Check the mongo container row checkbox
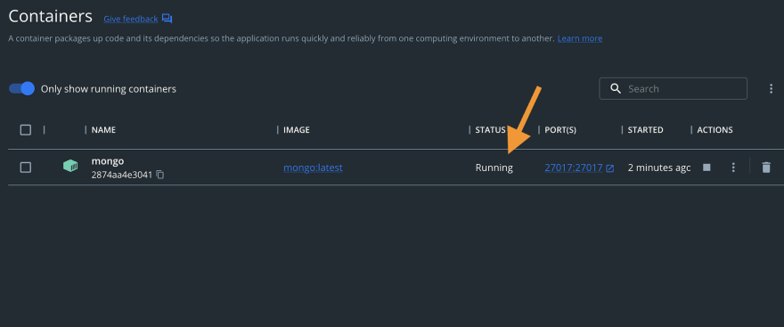The height and width of the screenshot is (327, 784). 26,168
